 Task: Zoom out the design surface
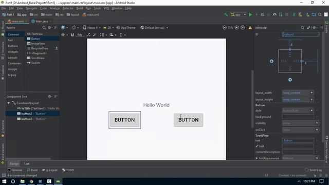[x=224, y=28]
